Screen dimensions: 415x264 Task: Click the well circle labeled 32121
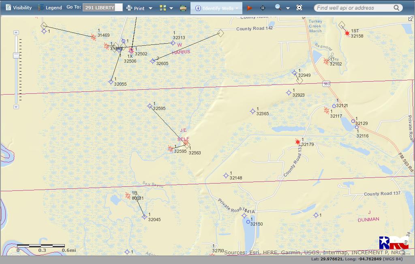334,106
